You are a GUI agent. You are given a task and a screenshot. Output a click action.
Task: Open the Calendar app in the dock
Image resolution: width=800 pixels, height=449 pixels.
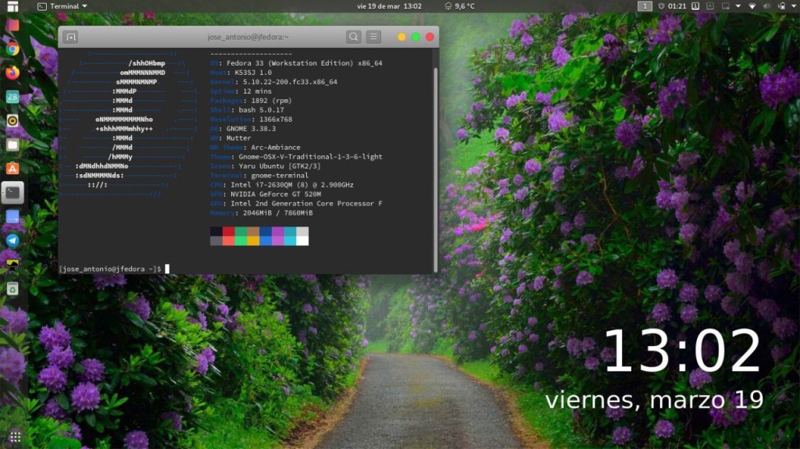[12, 97]
